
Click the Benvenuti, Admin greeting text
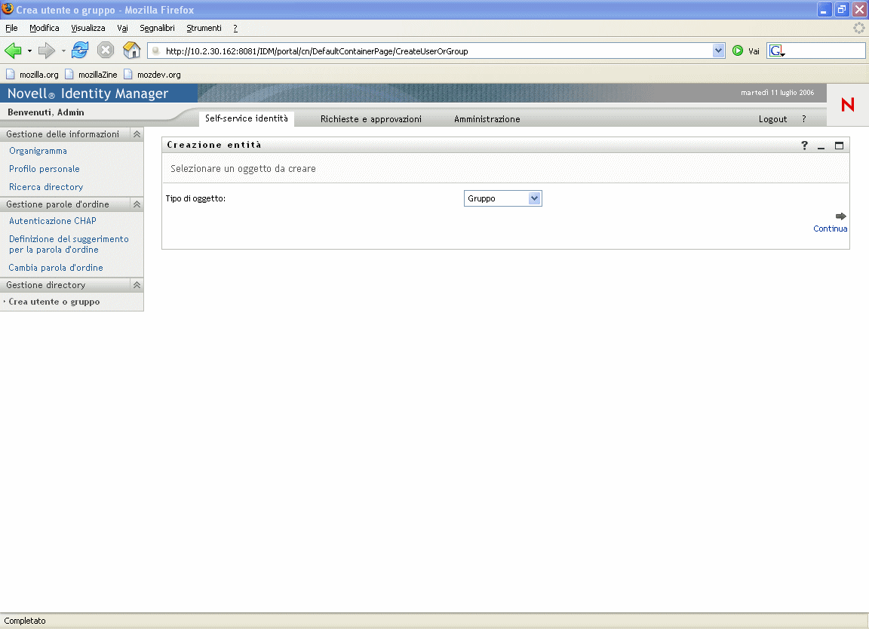46,112
